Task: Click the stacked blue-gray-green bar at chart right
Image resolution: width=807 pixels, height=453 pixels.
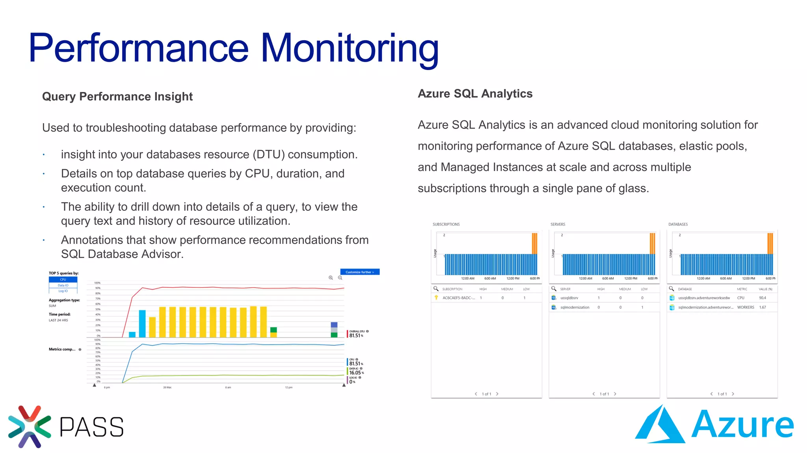Action: tap(334, 330)
